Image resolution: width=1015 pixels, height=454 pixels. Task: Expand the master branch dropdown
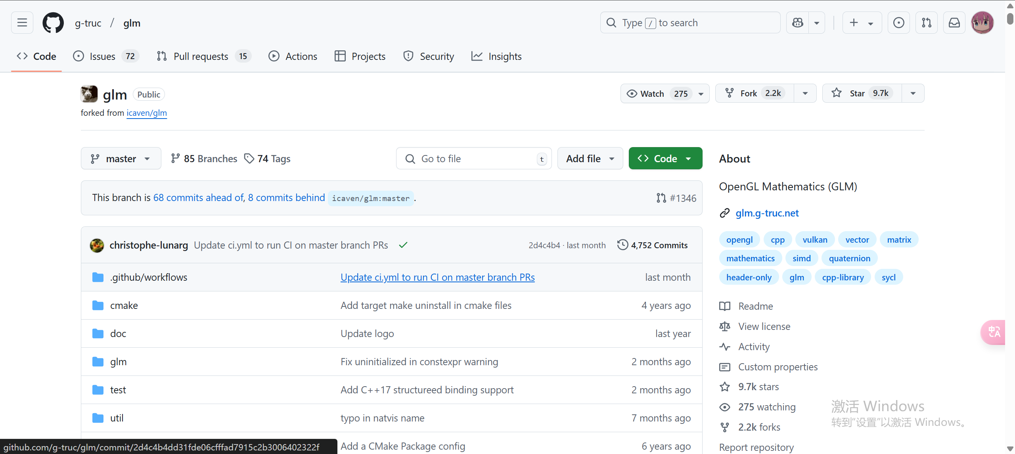coord(121,159)
